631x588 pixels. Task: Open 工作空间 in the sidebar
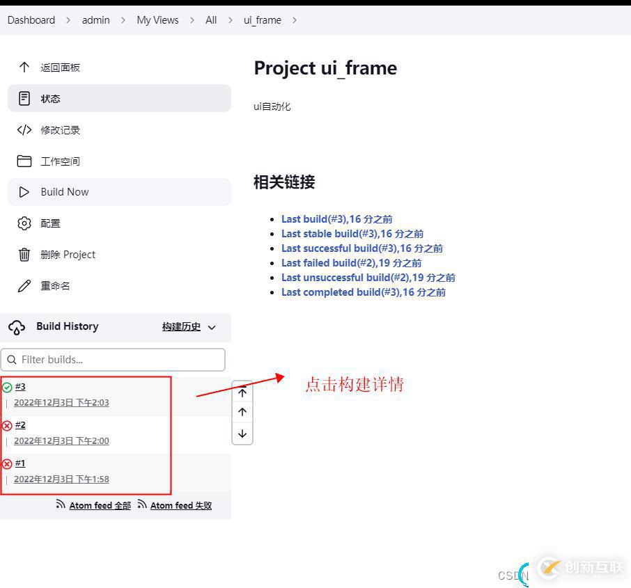119,161
